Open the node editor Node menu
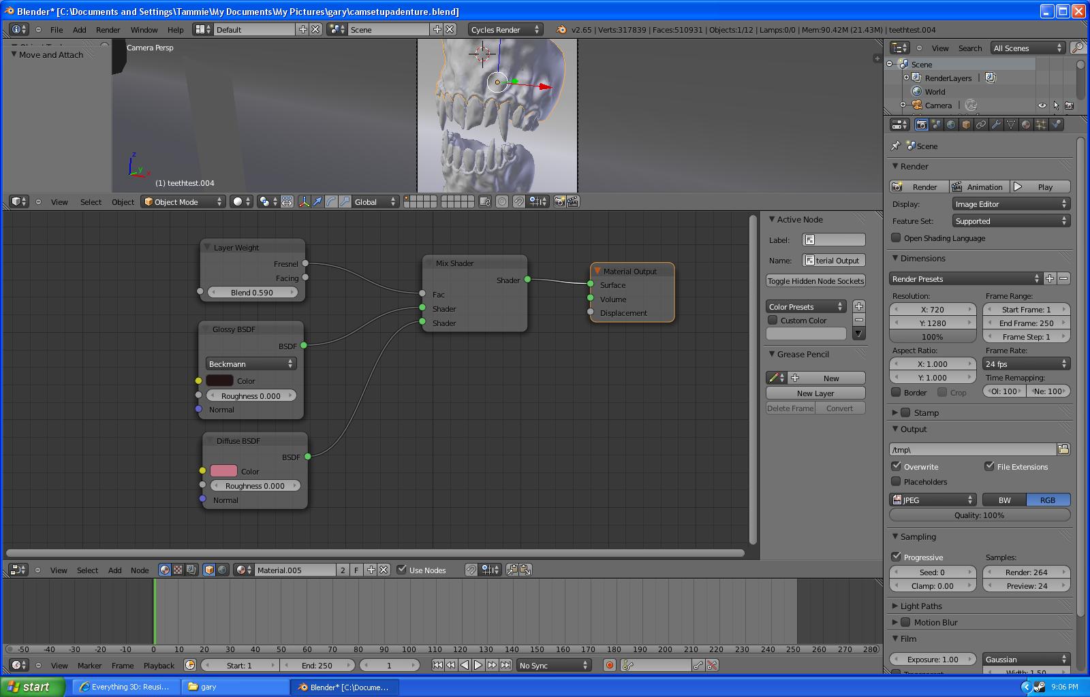The width and height of the screenshot is (1090, 697). coord(140,570)
